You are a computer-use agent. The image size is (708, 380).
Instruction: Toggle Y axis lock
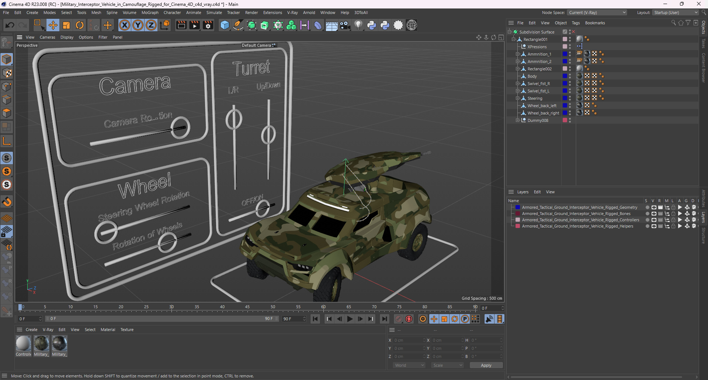click(x=138, y=25)
